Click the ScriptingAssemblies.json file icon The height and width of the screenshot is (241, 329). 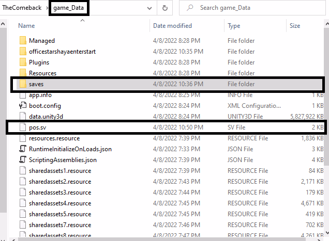tap(23, 160)
